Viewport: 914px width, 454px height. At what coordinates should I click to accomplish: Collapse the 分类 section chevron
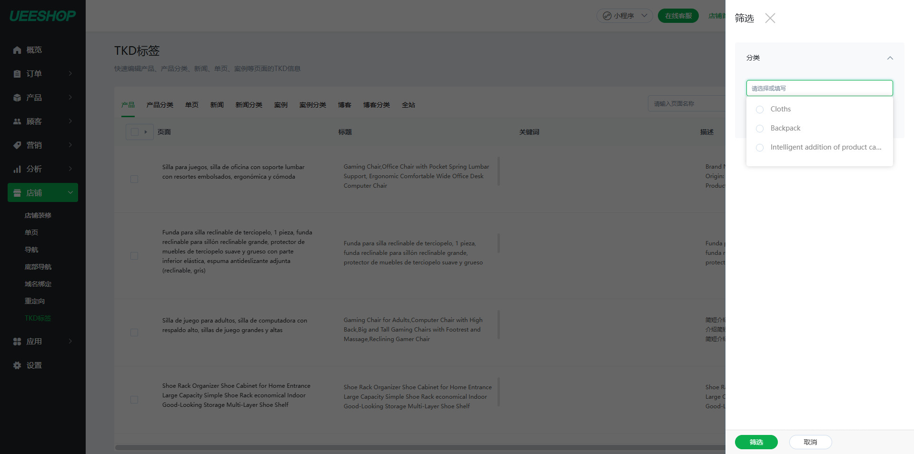pyautogui.click(x=890, y=58)
